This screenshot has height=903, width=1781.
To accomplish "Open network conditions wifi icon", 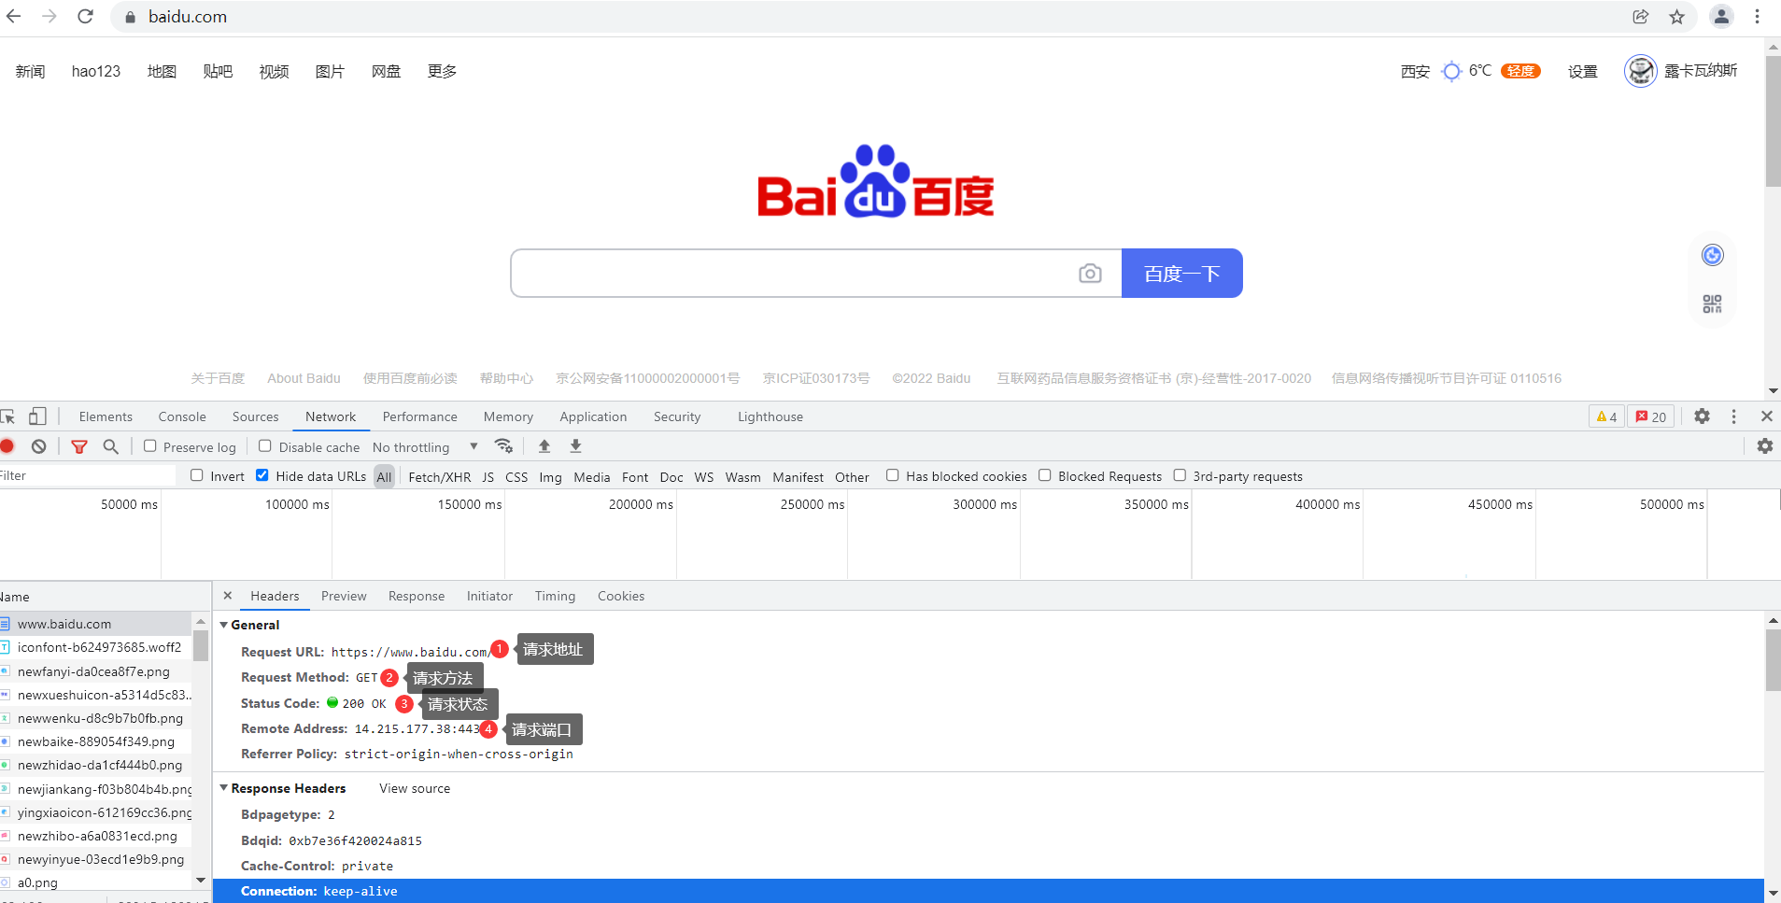I will coord(503,446).
